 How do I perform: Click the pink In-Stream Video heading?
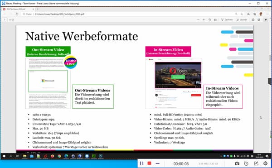pos(168,52)
